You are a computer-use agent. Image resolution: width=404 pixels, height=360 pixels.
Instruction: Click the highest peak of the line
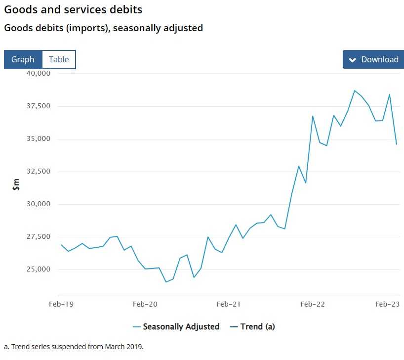[x=355, y=90]
